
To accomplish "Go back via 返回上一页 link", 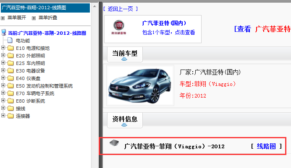I will 121,9.
